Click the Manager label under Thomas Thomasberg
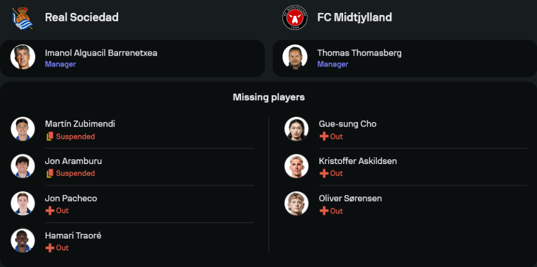This screenshot has height=267, width=537. [x=332, y=64]
